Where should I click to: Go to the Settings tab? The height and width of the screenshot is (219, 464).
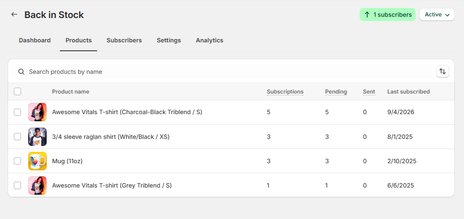coord(169,40)
